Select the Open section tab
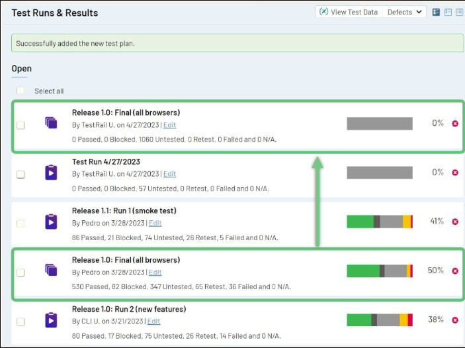Image resolution: width=465 pixels, height=348 pixels. click(21, 69)
